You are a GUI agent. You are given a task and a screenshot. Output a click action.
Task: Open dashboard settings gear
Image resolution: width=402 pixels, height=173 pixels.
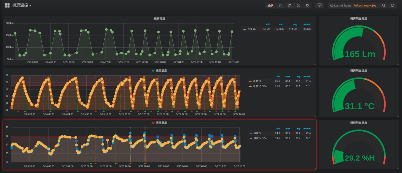tap(307, 5)
